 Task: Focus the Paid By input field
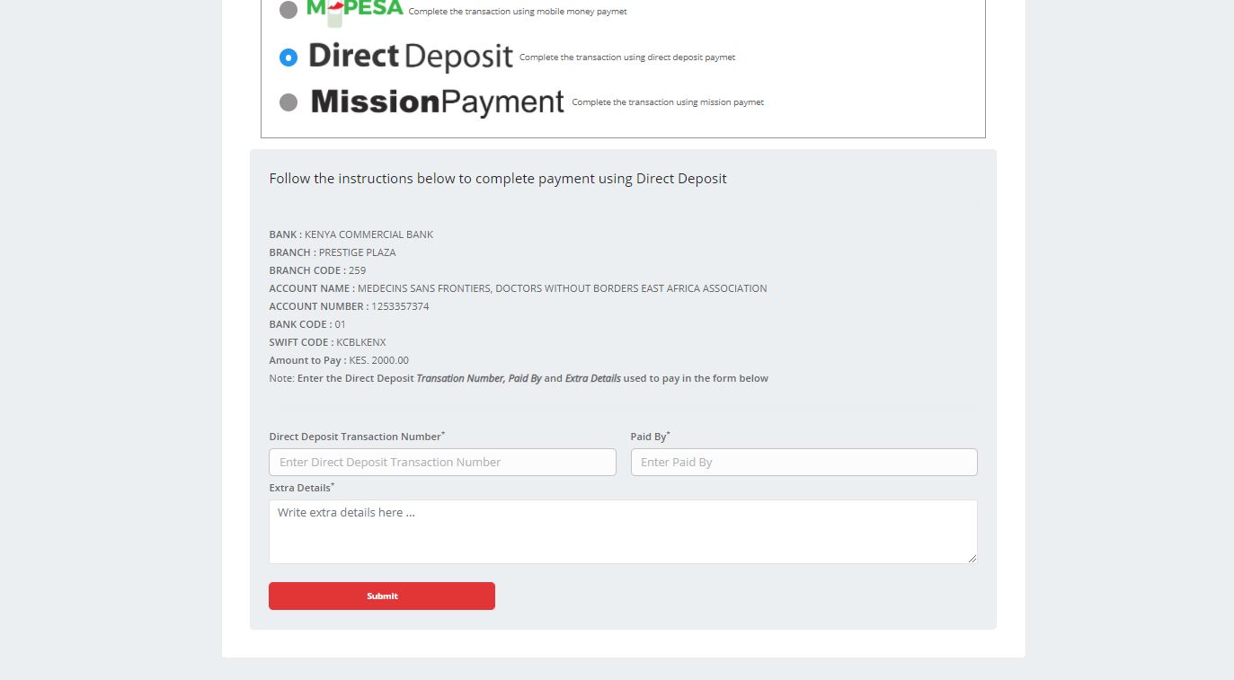click(803, 462)
